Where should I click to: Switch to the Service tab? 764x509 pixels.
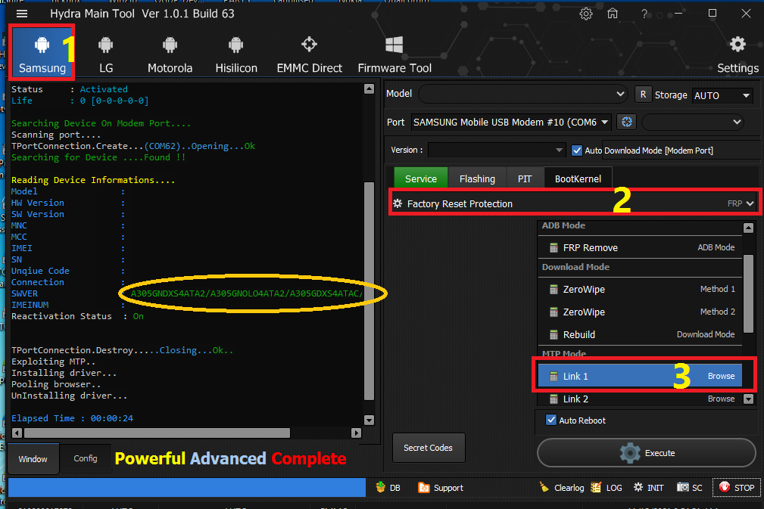click(x=420, y=178)
